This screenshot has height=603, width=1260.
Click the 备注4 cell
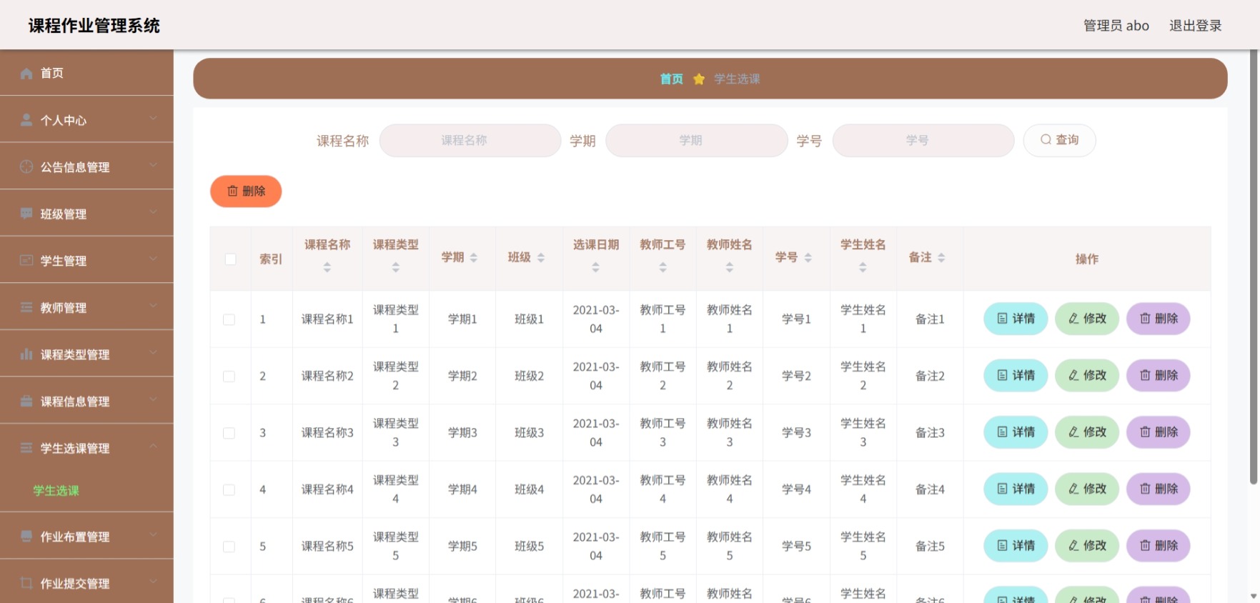coord(930,489)
